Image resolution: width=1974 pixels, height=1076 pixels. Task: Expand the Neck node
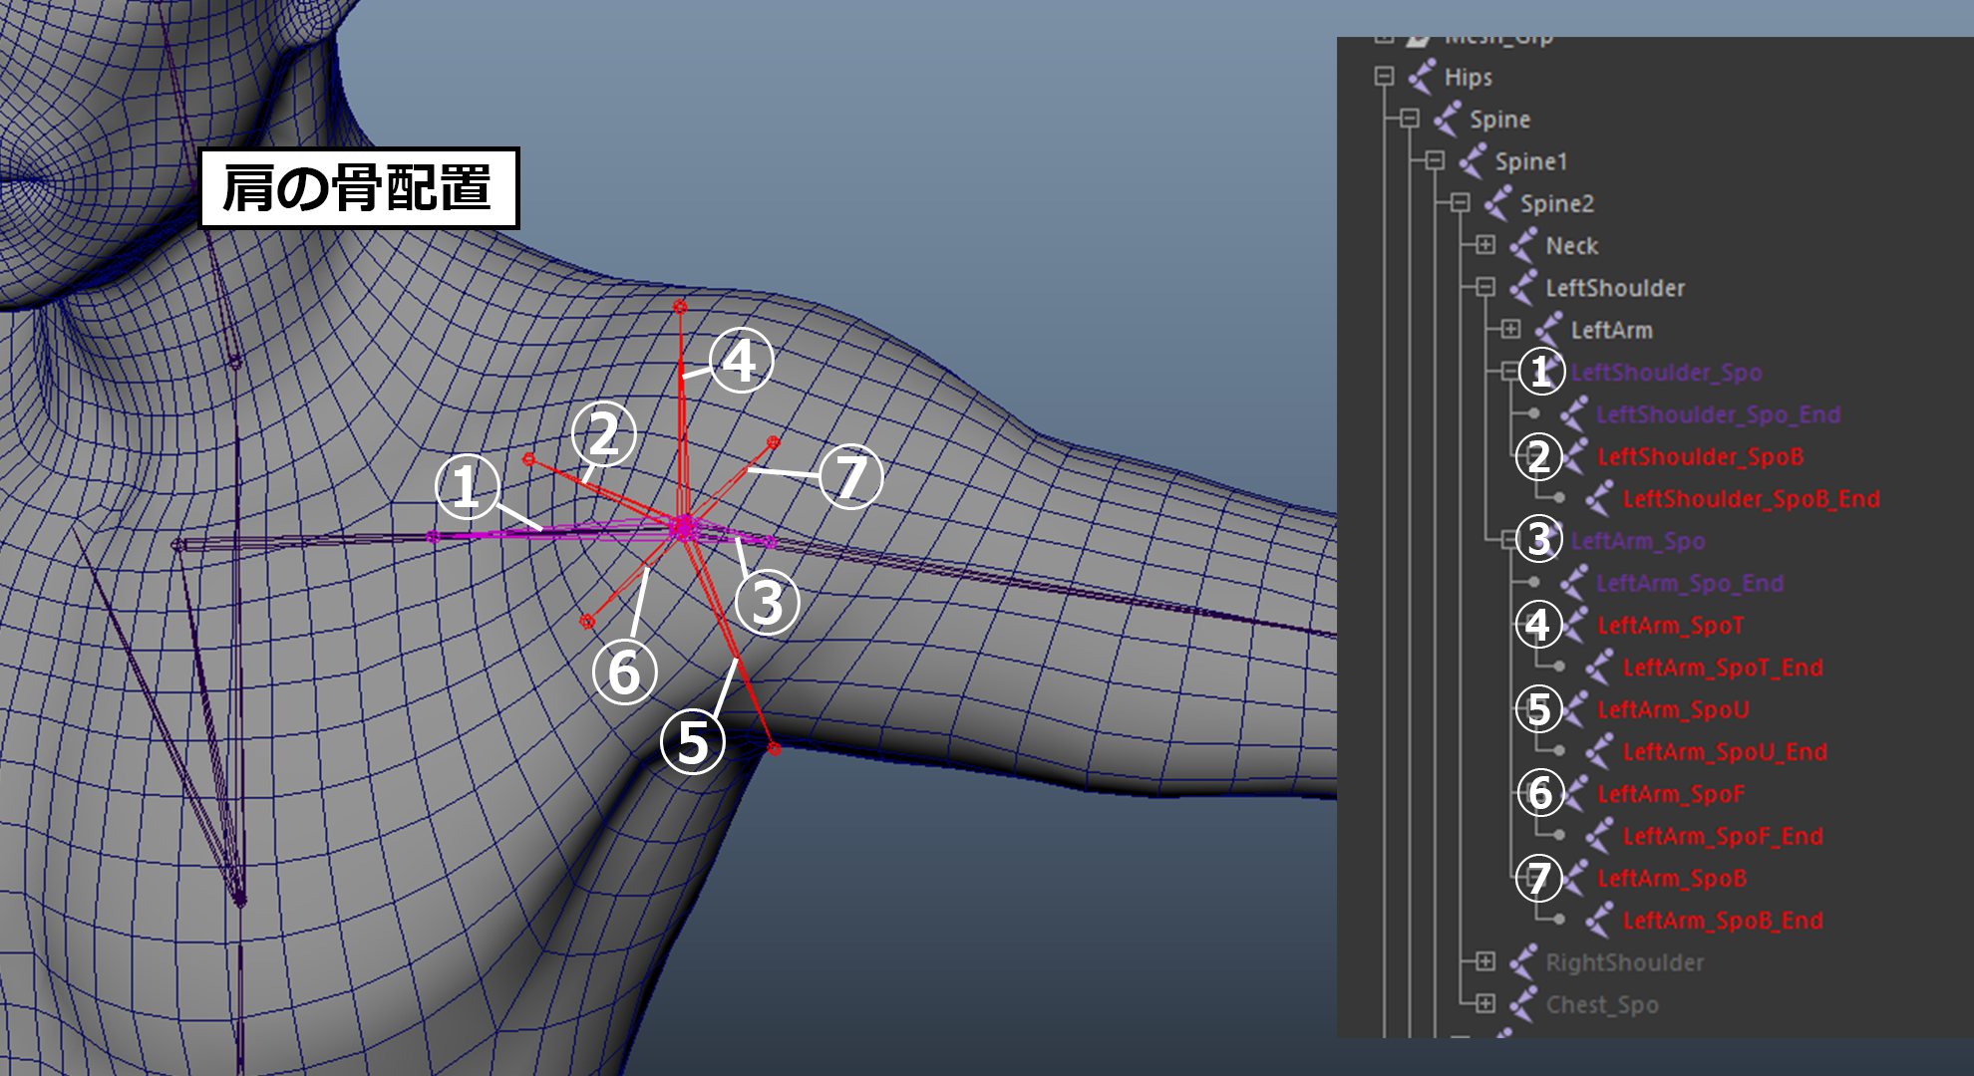click(1484, 245)
